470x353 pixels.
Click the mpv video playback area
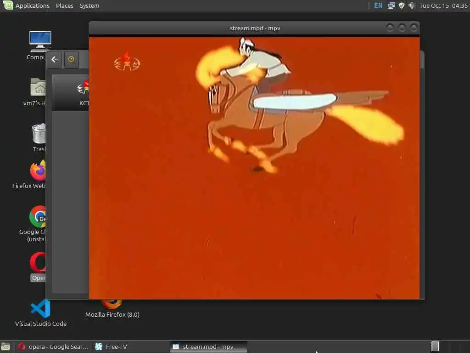[x=254, y=168]
